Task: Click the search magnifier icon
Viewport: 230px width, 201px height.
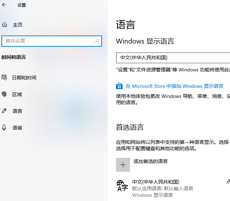Action: (97, 41)
